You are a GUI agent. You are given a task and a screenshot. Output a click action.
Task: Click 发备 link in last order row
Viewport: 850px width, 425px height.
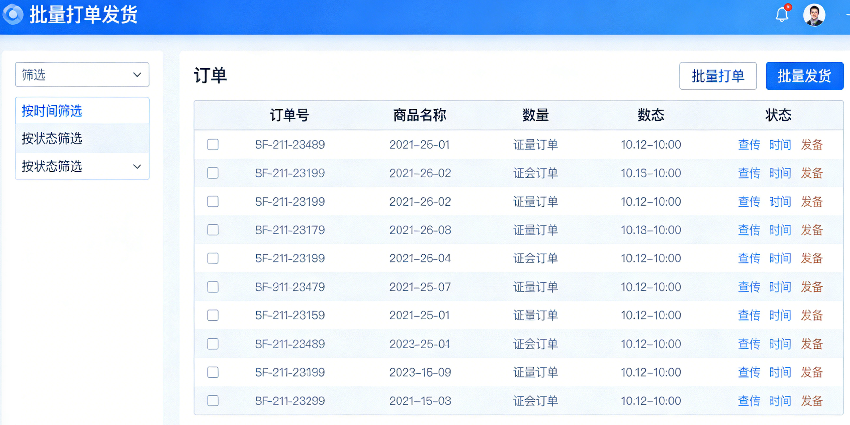pos(812,401)
